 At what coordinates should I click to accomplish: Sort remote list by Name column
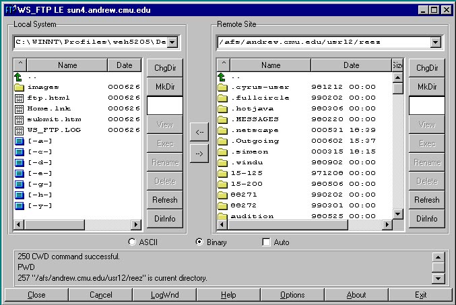pos(271,65)
